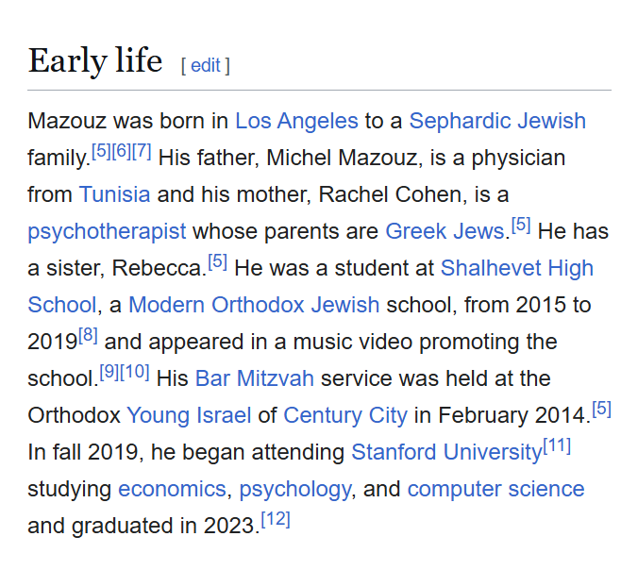Jump to citation reference 6

(x=122, y=151)
